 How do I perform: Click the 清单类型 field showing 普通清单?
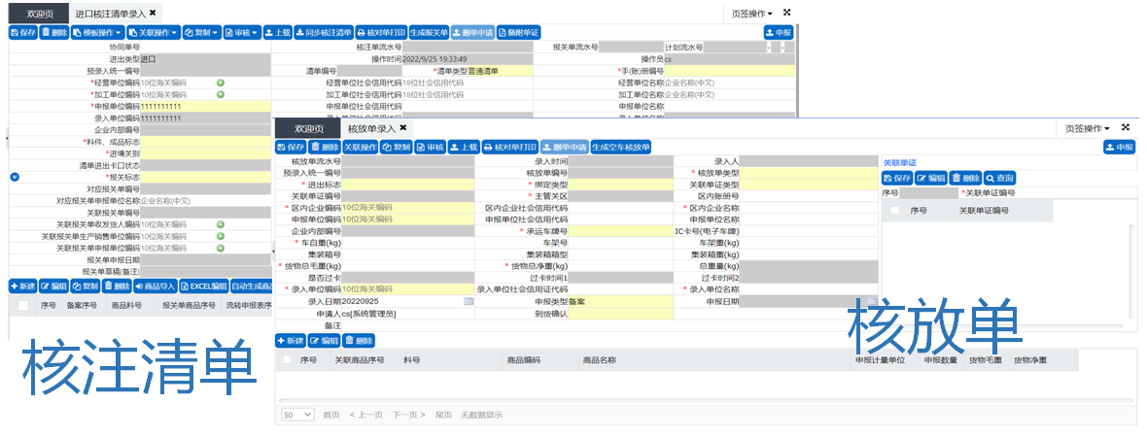[501, 71]
